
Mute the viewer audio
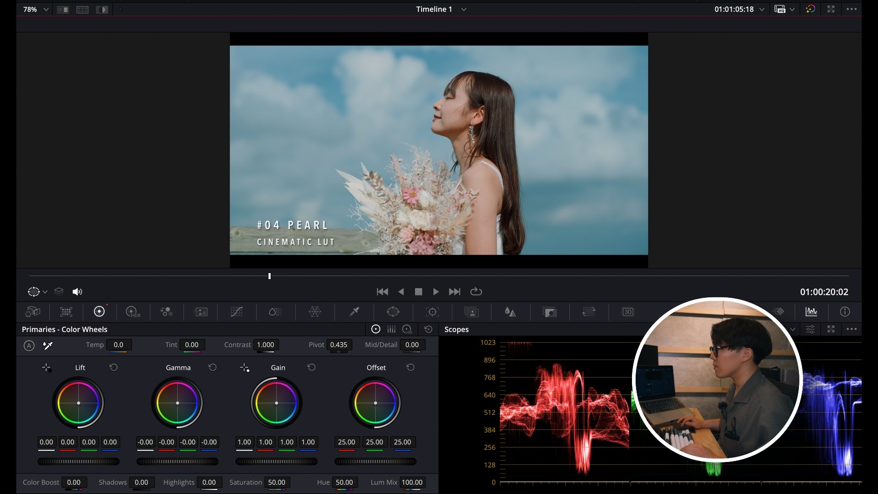pyautogui.click(x=77, y=292)
